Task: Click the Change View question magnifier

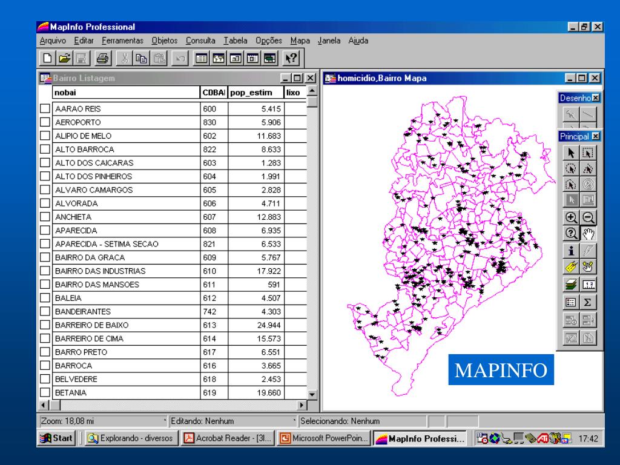Action: tap(570, 233)
